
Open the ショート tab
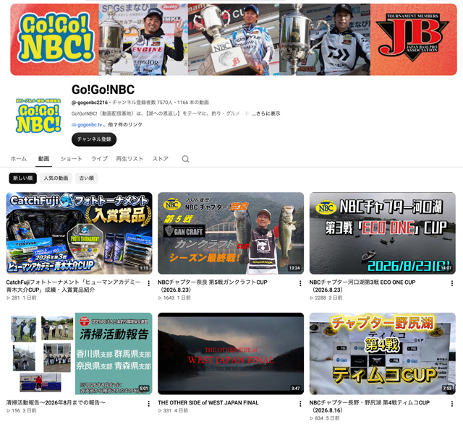click(71, 159)
